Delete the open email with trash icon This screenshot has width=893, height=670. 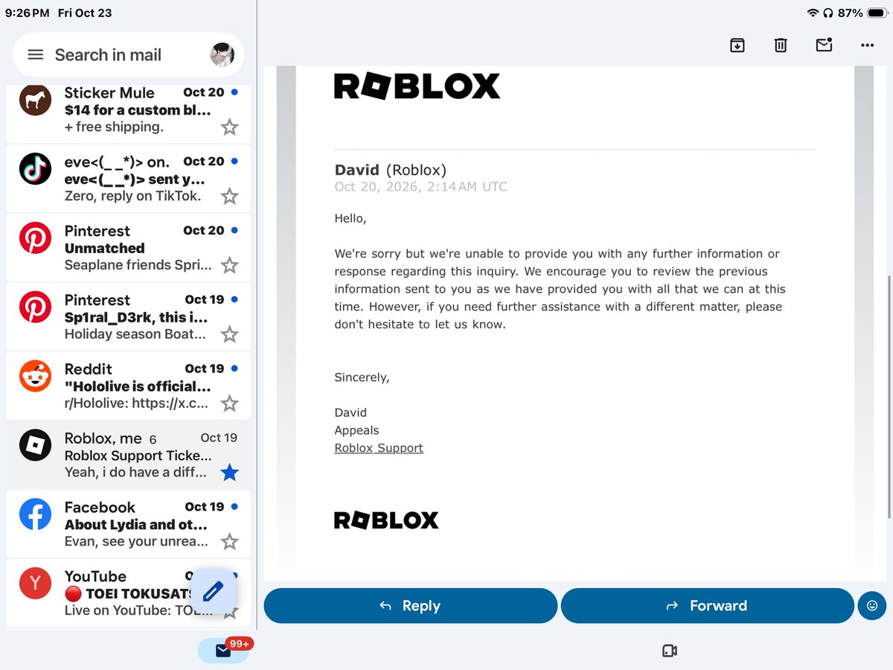coord(780,45)
